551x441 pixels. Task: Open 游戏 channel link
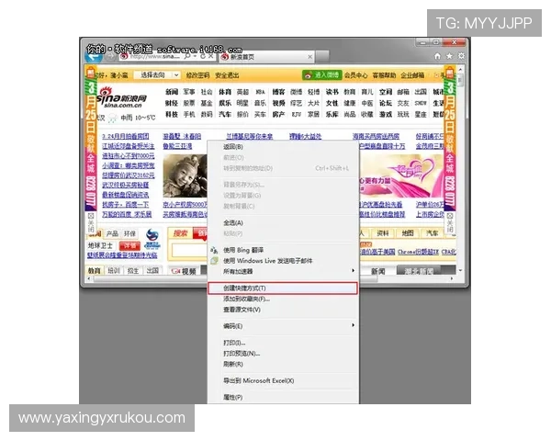[385, 114]
